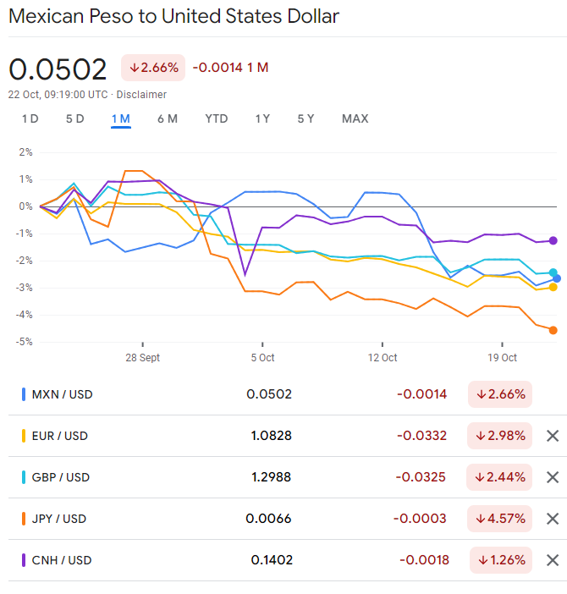Show the 6 M chart range
The width and height of the screenshot is (567, 594).
167,118
